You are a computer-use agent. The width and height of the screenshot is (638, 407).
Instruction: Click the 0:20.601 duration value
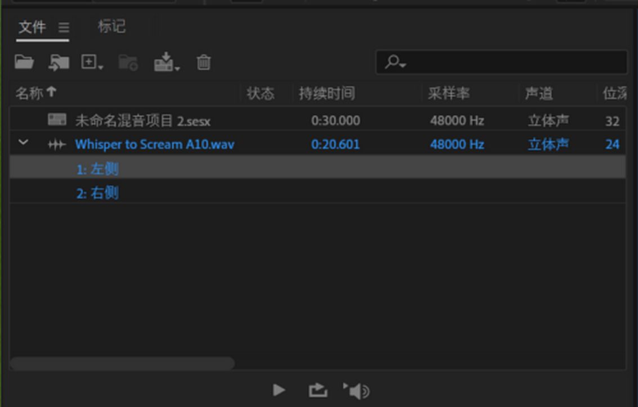pyautogui.click(x=335, y=144)
